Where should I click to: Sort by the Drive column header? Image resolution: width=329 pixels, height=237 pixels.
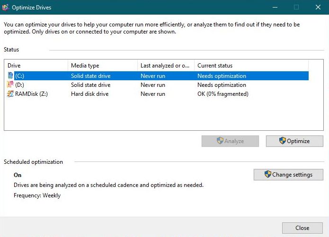(x=36, y=66)
